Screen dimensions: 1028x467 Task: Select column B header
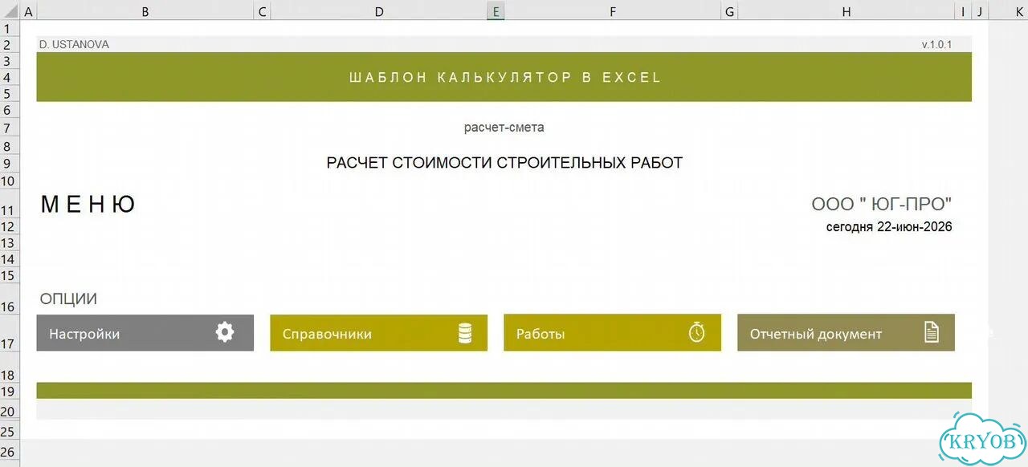145,11
